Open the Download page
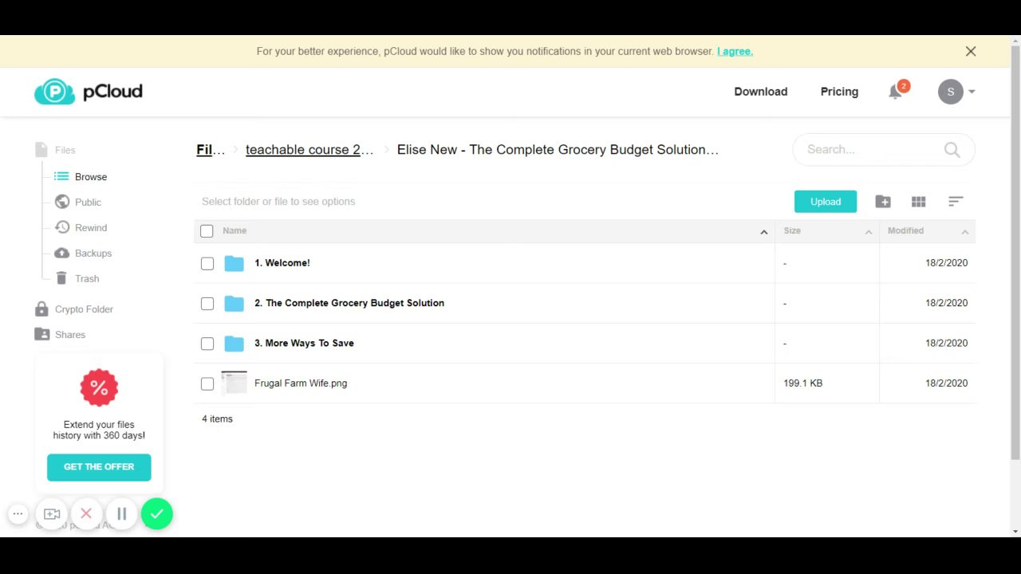The image size is (1021, 574). coord(761,92)
